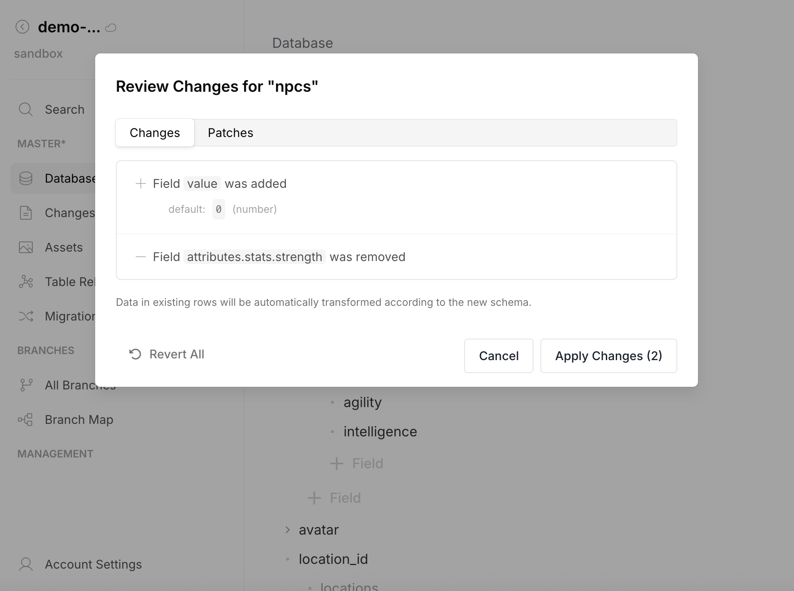Click the default value 0 badge
Image resolution: width=794 pixels, height=591 pixels.
218,209
